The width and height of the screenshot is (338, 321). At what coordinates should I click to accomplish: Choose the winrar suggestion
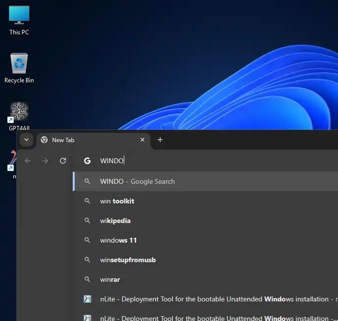coord(206,279)
